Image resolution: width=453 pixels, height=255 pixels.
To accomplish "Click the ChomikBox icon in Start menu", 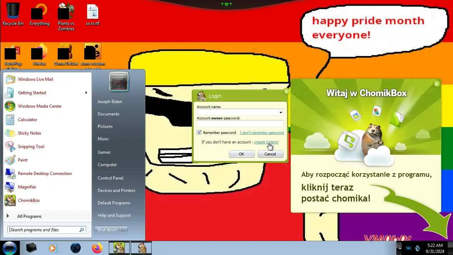I will click(10, 200).
